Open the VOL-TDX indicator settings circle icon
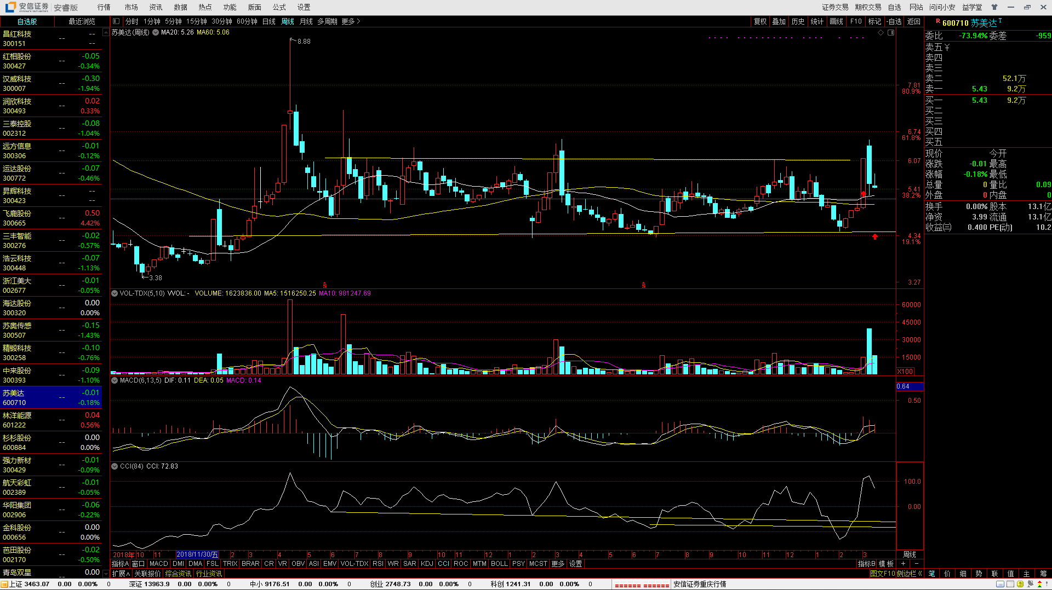1052x590 pixels. tap(115, 293)
